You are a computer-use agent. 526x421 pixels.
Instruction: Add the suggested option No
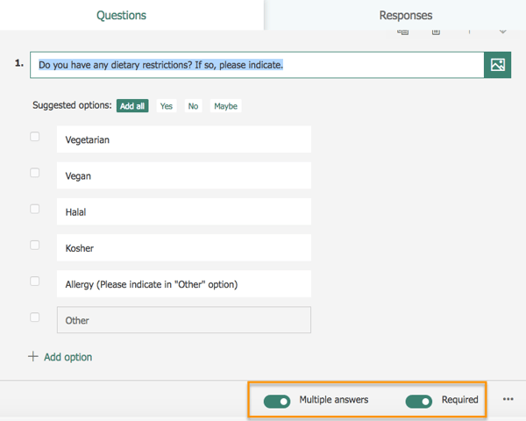point(193,106)
